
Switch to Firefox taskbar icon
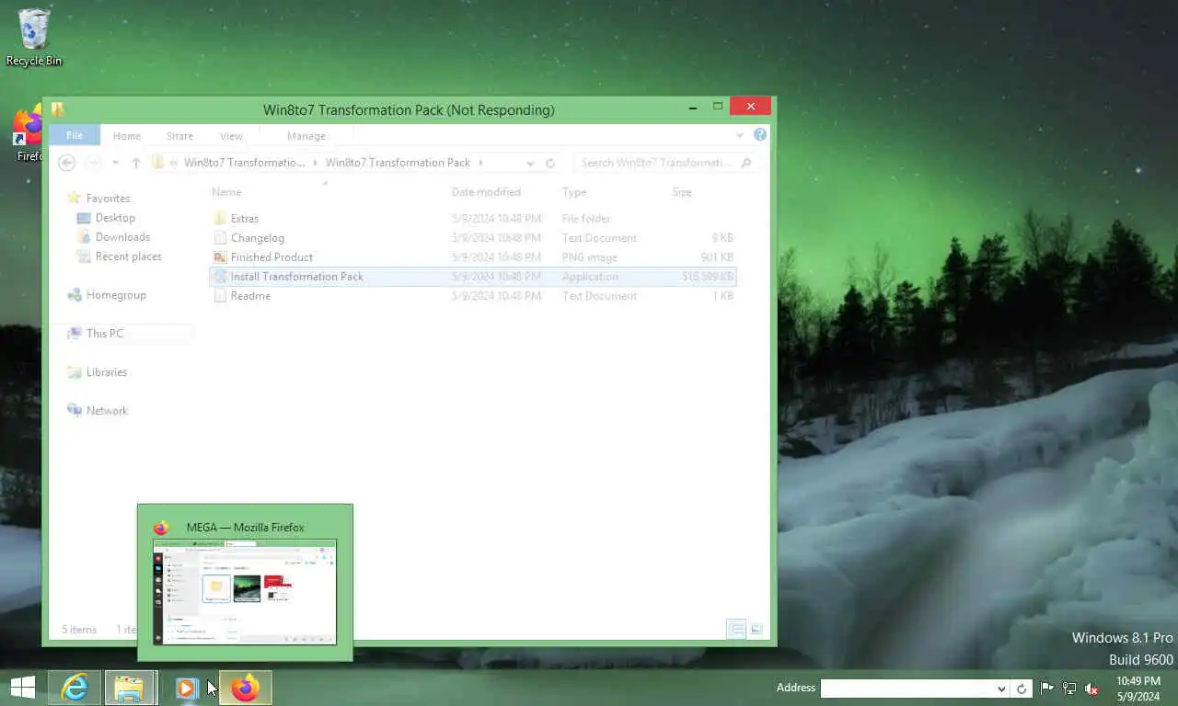tap(246, 688)
